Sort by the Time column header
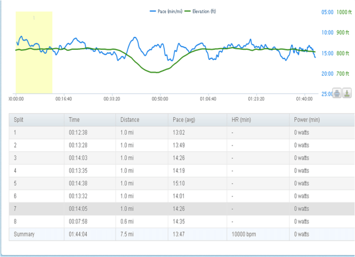The image size is (355, 257). tap(74, 120)
